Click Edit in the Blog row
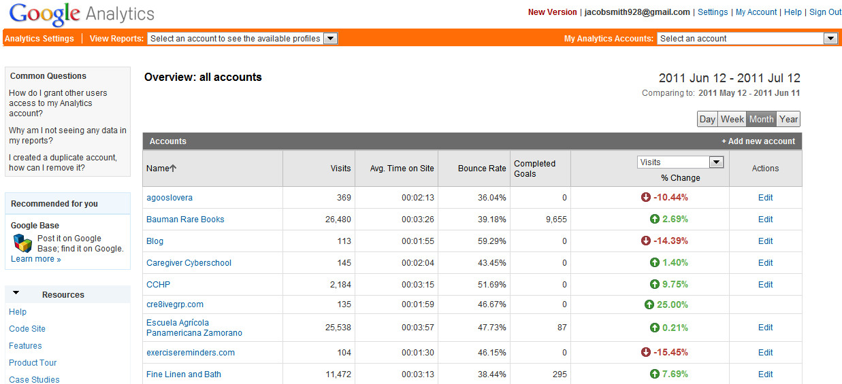 765,241
